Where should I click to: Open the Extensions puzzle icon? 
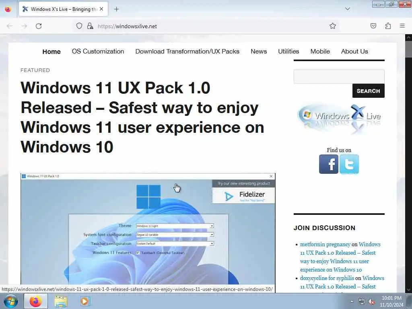click(388, 26)
